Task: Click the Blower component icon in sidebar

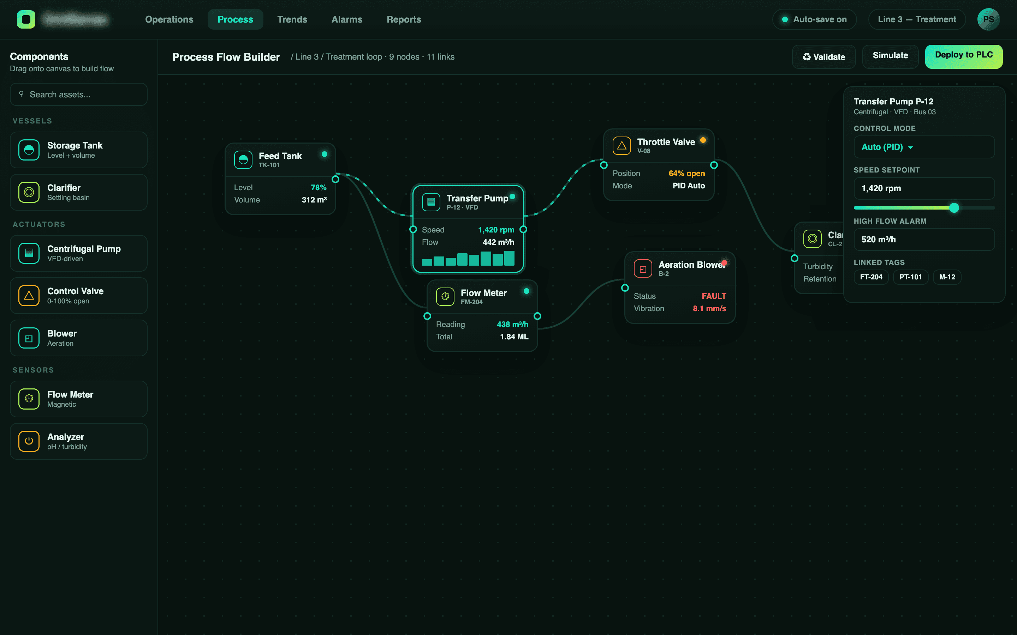Action: [29, 338]
